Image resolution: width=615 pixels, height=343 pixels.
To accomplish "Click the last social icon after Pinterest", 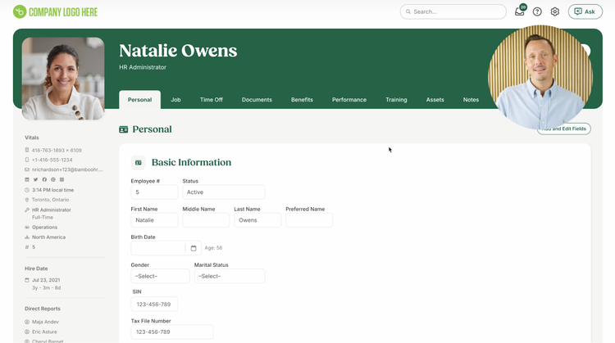I will click(x=61, y=180).
